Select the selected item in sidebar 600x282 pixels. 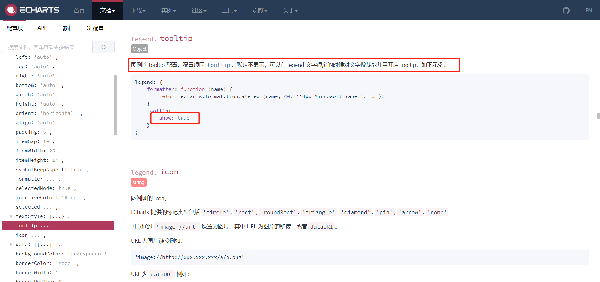click(37, 207)
